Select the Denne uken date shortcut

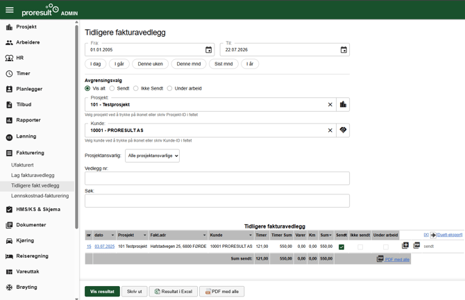[151, 64]
